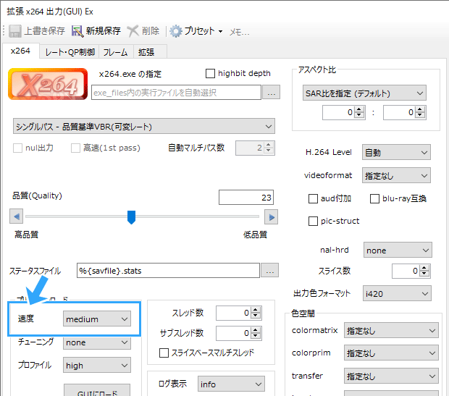Click the quality slider right arrow button
Viewport: 449px width, 396px height.
coord(271,217)
